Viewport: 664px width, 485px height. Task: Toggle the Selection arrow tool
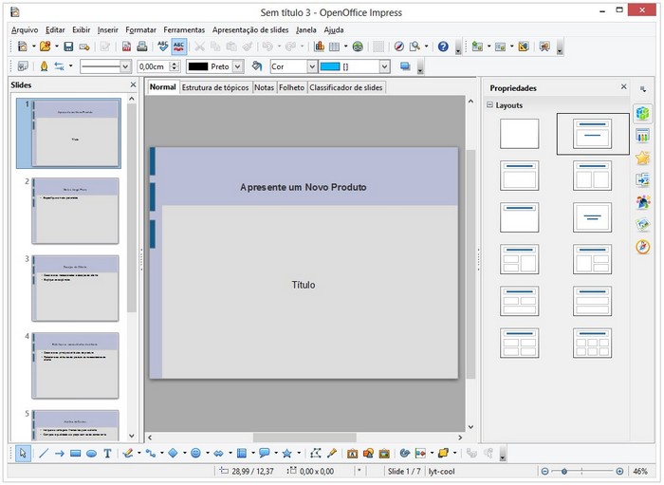pyautogui.click(x=23, y=454)
